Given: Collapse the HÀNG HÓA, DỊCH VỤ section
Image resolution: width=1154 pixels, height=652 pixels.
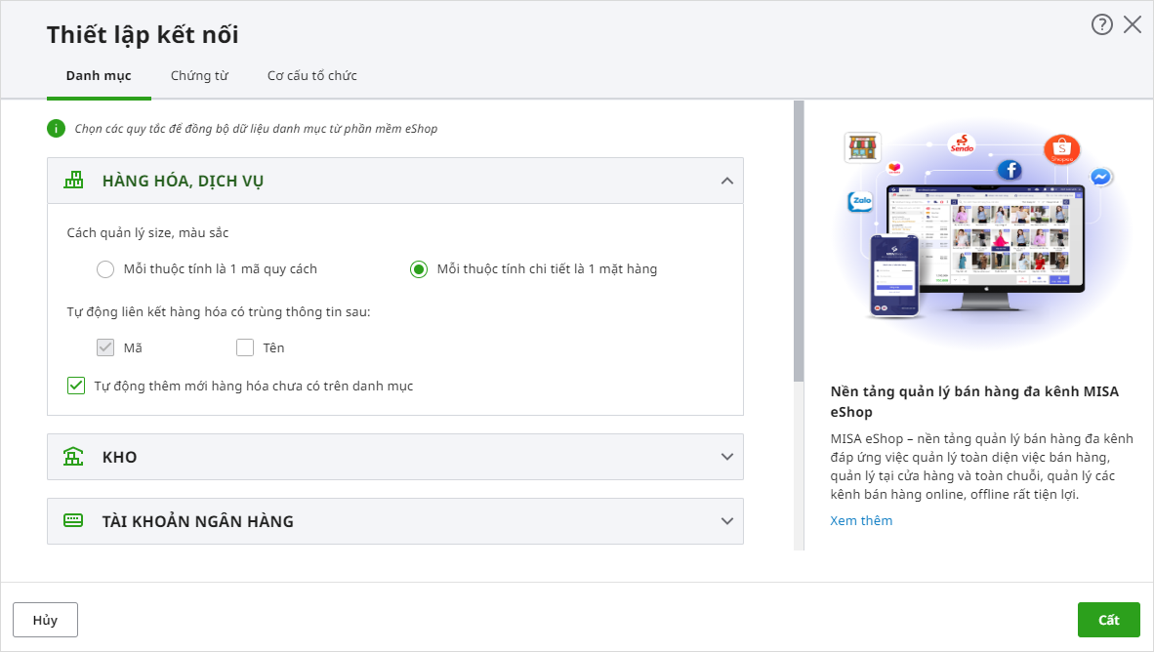Looking at the screenshot, I should click(x=726, y=181).
